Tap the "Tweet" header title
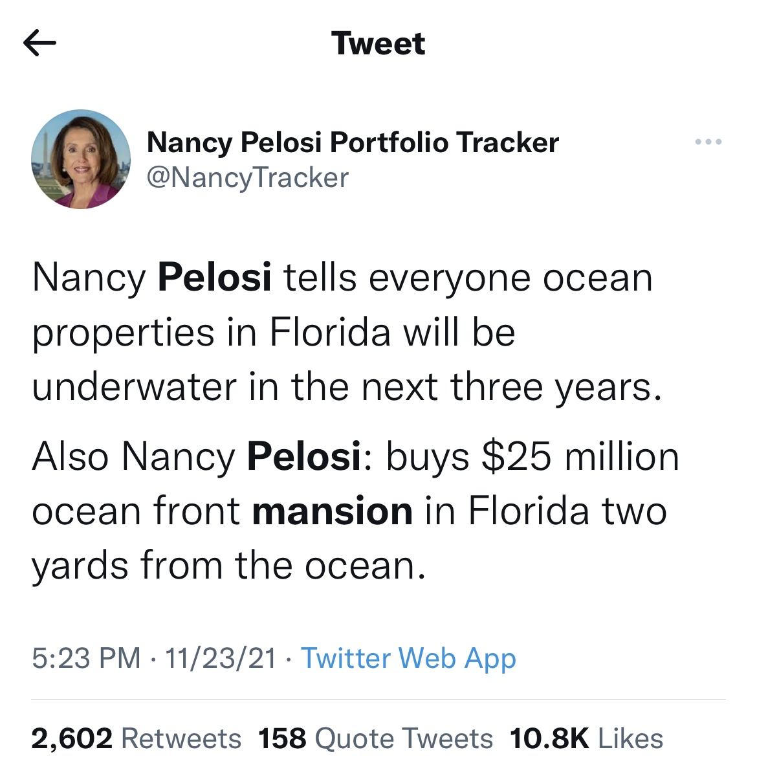 click(x=378, y=43)
